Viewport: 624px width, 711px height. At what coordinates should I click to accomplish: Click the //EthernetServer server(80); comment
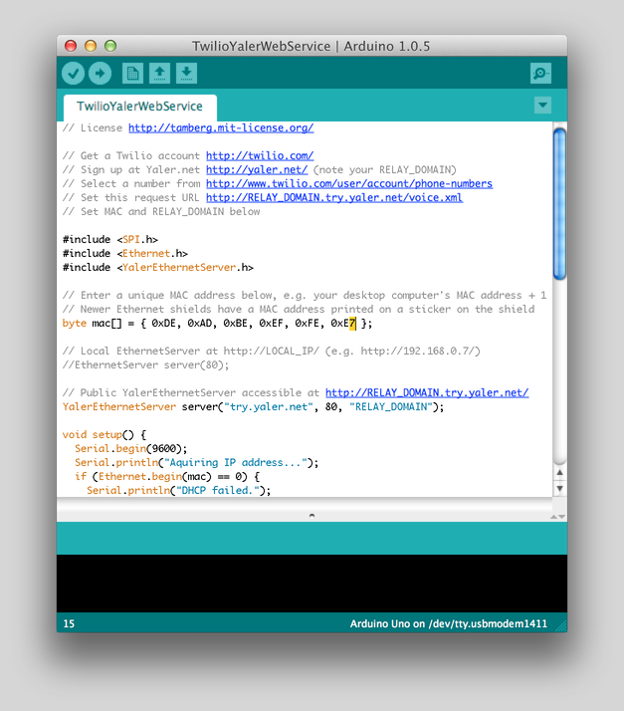(x=145, y=365)
